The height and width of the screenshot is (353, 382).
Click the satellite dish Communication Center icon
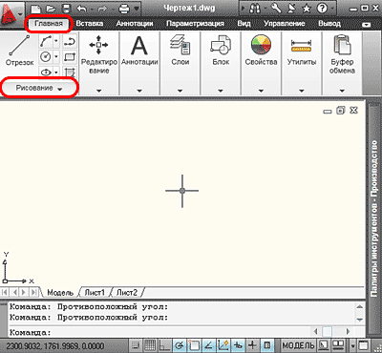(291, 9)
